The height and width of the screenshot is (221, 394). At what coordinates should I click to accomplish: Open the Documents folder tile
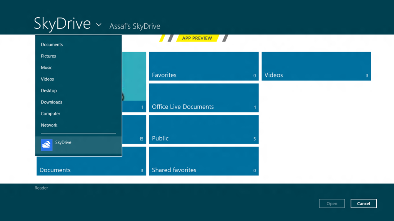(91, 166)
